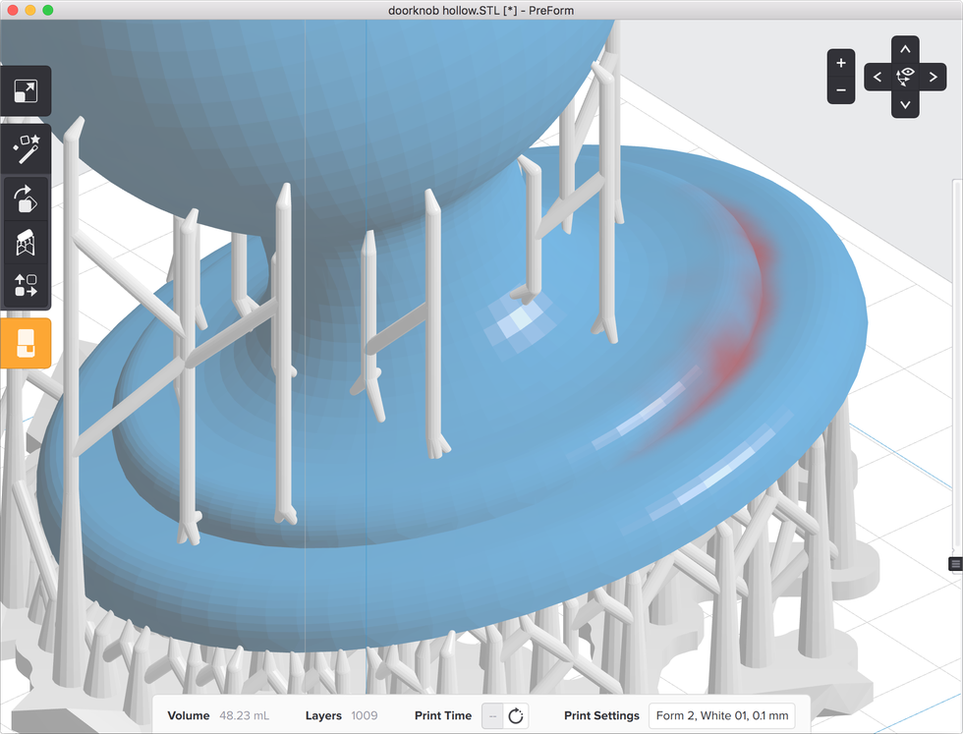Open the Layout tool
Screen dimensions: 963x734
pyautogui.click(x=26, y=286)
